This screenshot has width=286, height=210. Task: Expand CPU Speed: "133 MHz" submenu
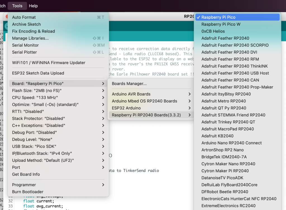click(58, 97)
